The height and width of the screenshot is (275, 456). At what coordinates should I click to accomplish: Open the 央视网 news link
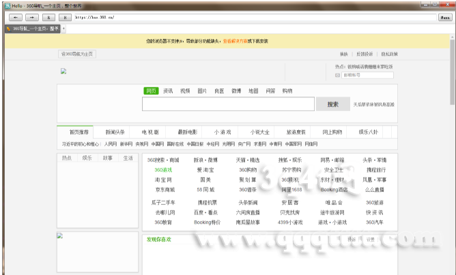142,144
